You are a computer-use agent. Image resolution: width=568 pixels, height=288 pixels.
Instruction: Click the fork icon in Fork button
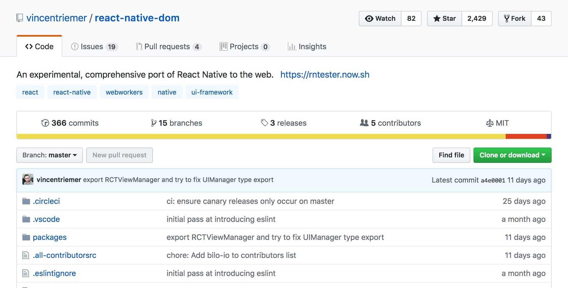point(507,19)
